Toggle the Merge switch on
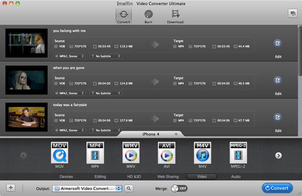The width and height of the screenshot is (302, 196). (179, 188)
